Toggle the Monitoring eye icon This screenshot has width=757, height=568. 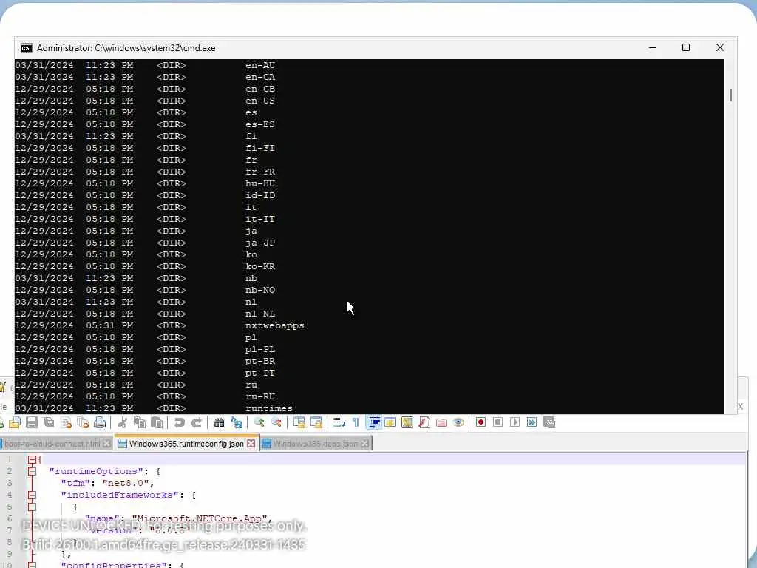(x=458, y=423)
